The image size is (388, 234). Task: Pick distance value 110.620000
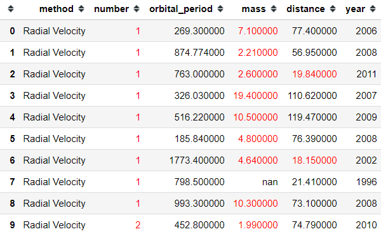click(x=312, y=95)
